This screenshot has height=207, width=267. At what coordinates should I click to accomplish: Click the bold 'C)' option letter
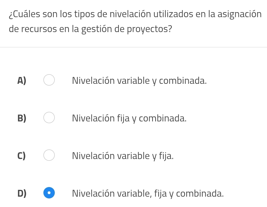click(22, 156)
